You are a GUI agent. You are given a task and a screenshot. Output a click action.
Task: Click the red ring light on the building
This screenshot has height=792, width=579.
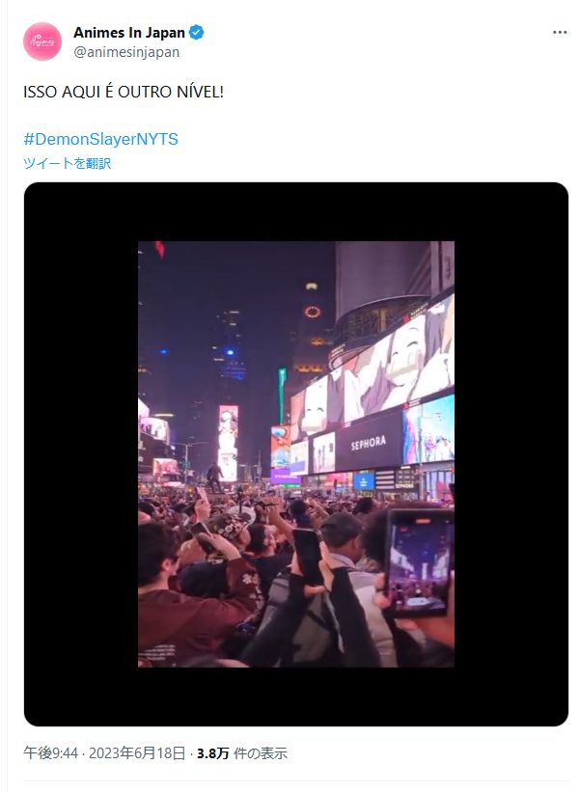pos(313,312)
